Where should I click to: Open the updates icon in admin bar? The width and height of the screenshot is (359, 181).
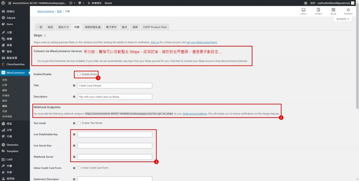point(71,3)
